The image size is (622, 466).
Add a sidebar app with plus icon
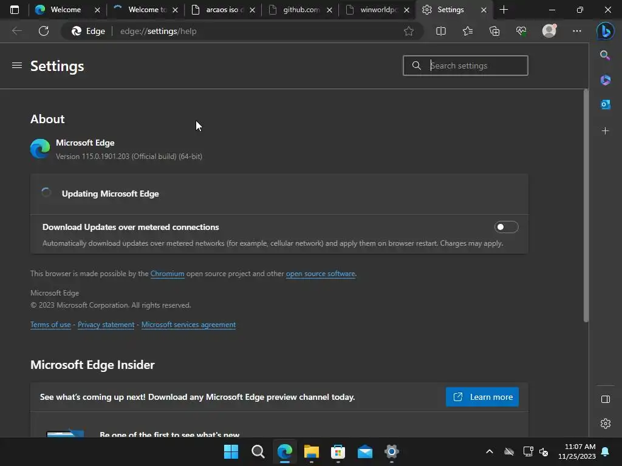pos(606,131)
